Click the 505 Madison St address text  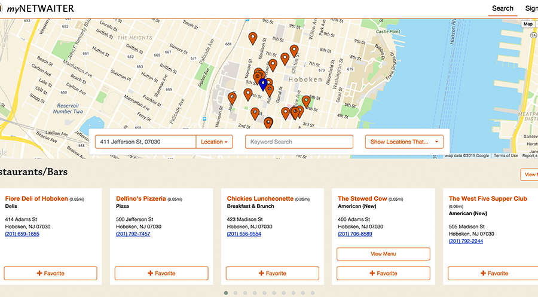[x=467, y=226]
